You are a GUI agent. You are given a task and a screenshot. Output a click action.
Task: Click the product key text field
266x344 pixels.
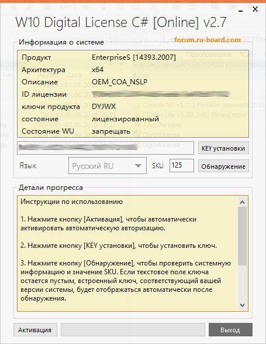click(105, 148)
